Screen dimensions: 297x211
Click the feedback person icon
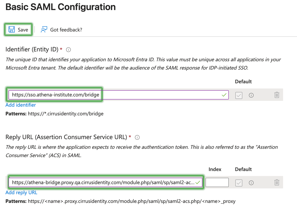(44, 29)
